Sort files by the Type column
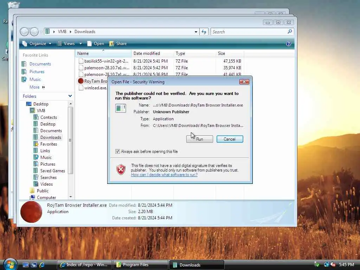 point(195,53)
